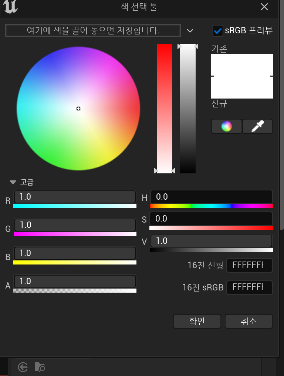Click the B value input field
The image size is (284, 376).
pyautogui.click(x=75, y=253)
